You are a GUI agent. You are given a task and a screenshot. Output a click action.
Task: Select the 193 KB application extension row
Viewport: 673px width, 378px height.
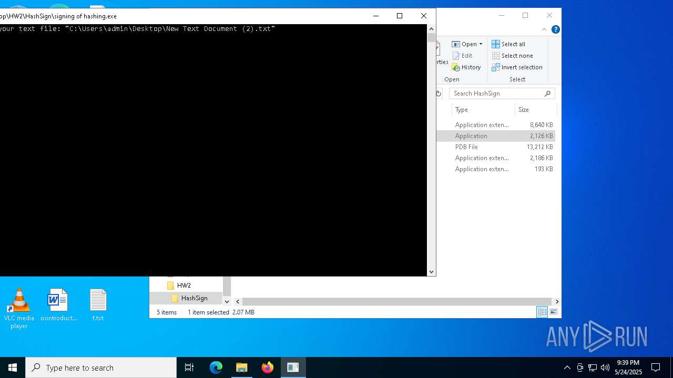[496, 169]
